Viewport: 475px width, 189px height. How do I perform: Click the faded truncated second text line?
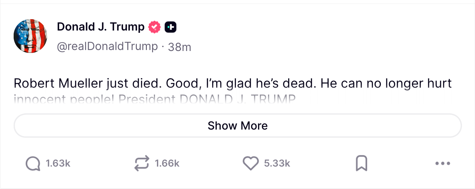pos(155,98)
